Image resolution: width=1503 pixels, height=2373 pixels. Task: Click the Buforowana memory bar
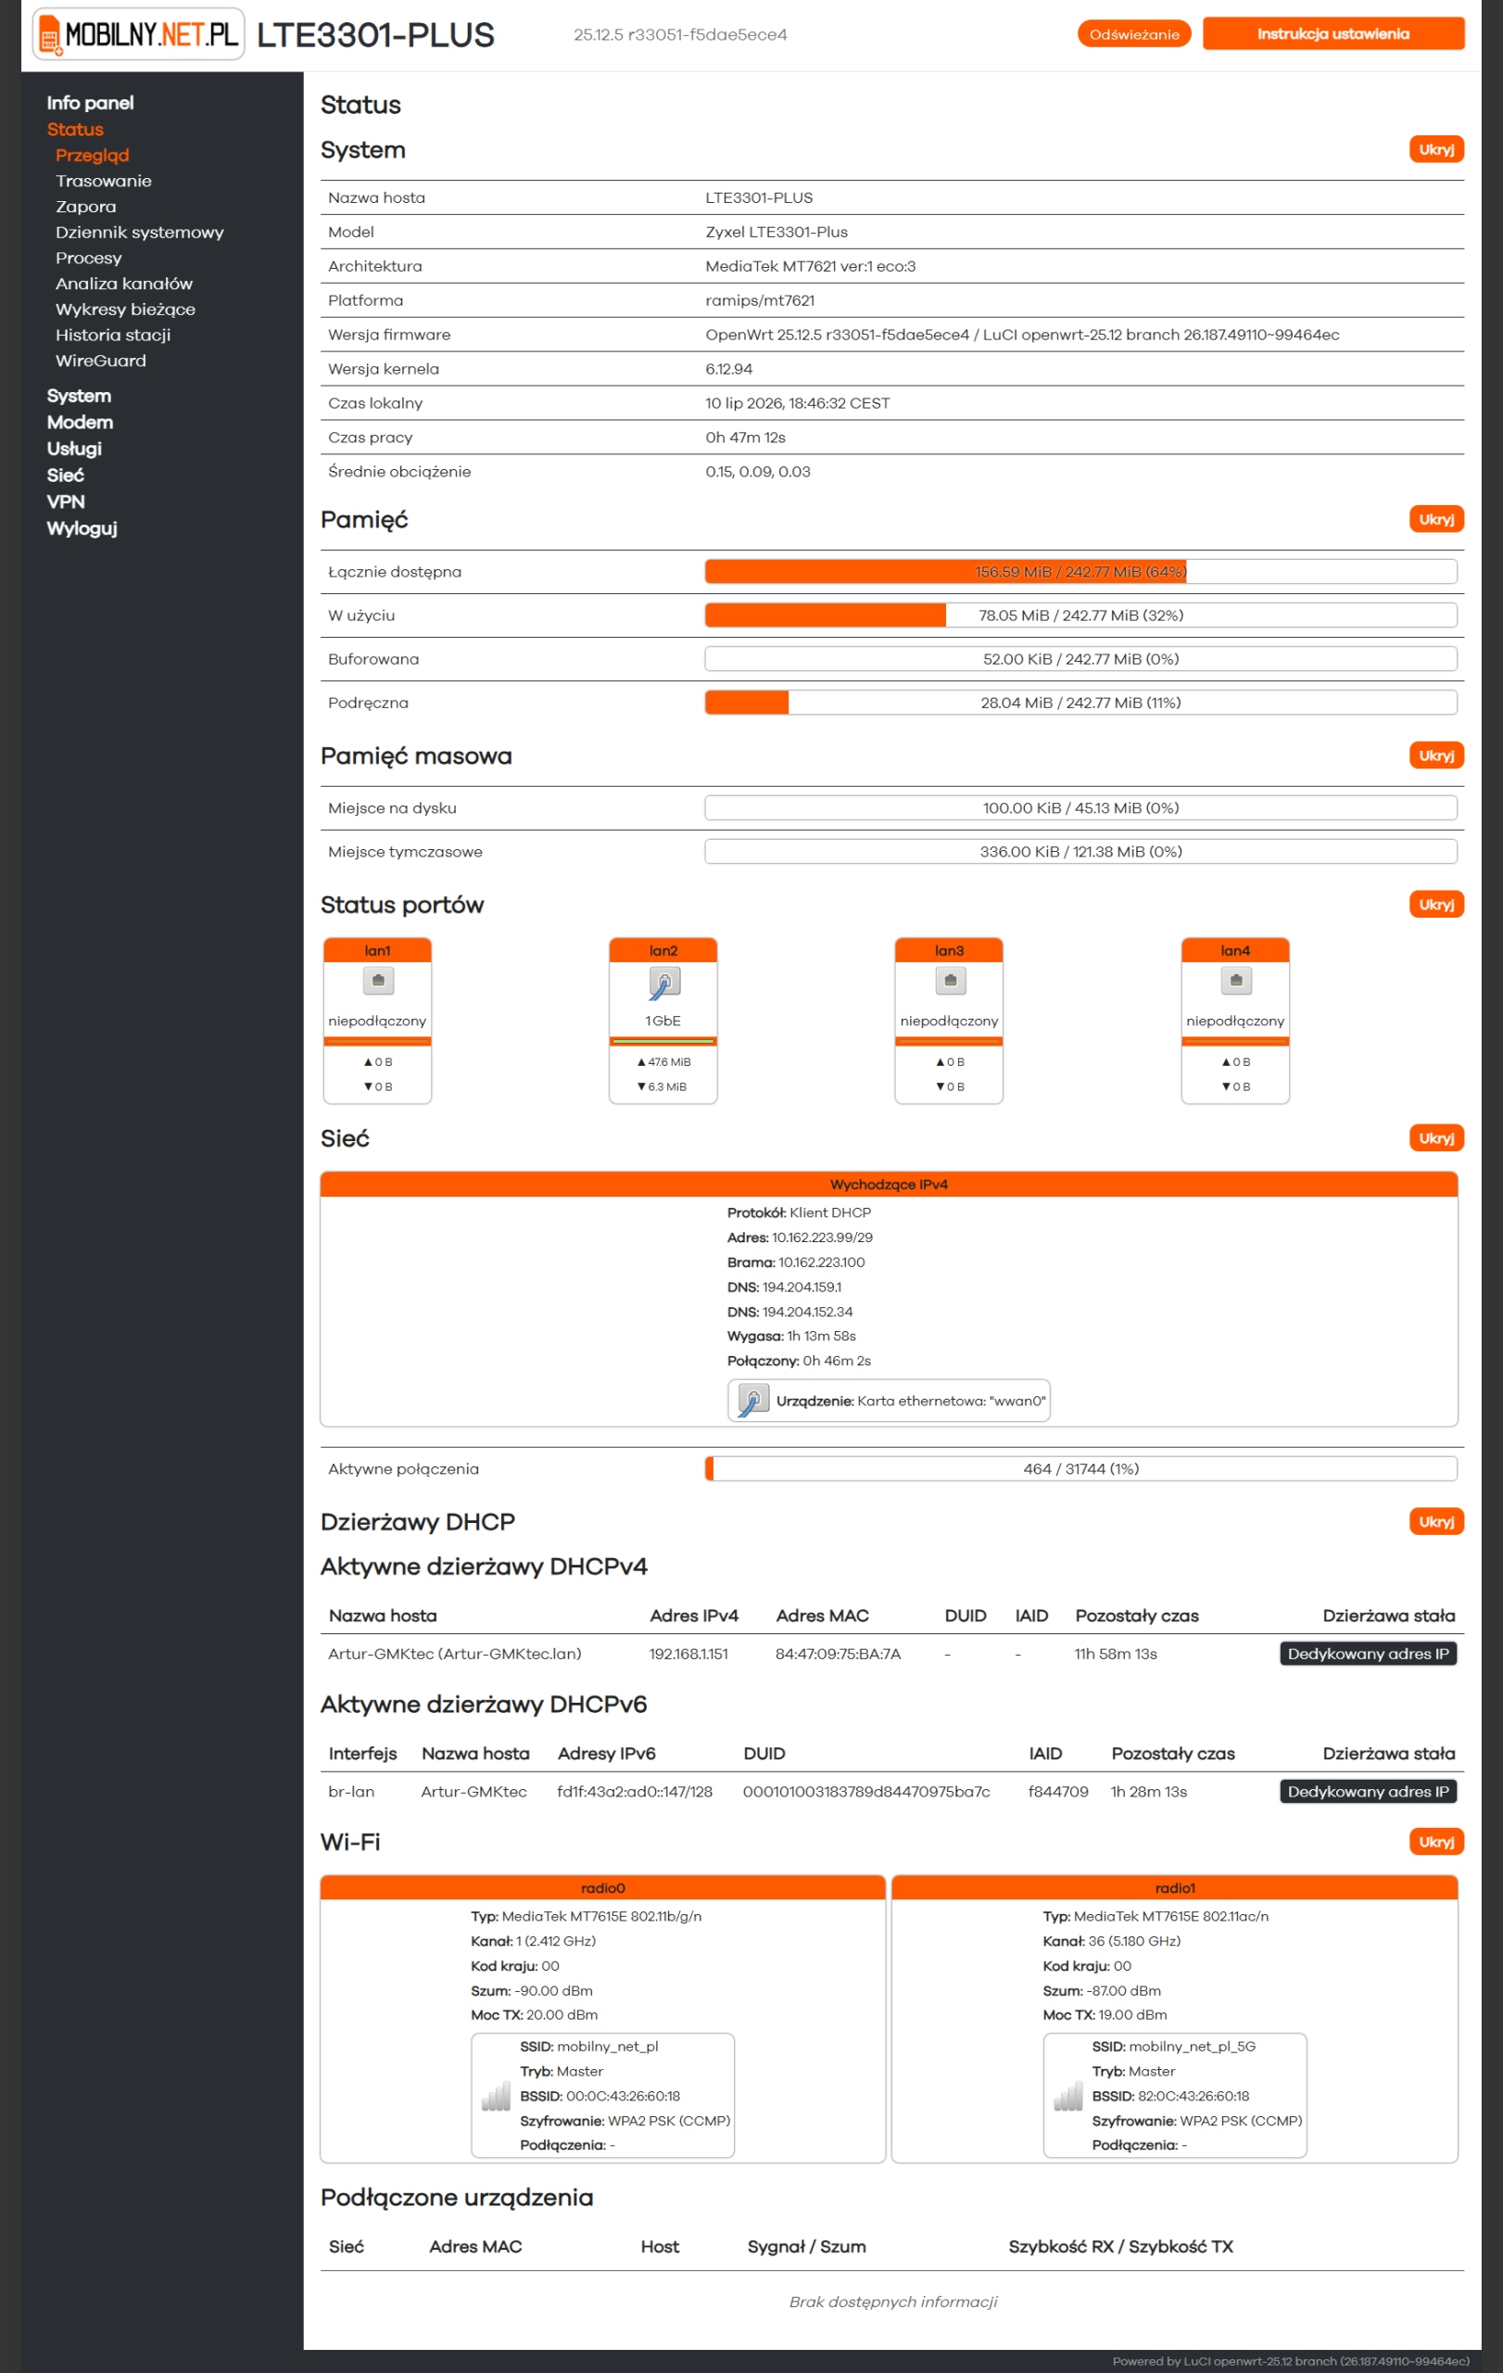1080,659
